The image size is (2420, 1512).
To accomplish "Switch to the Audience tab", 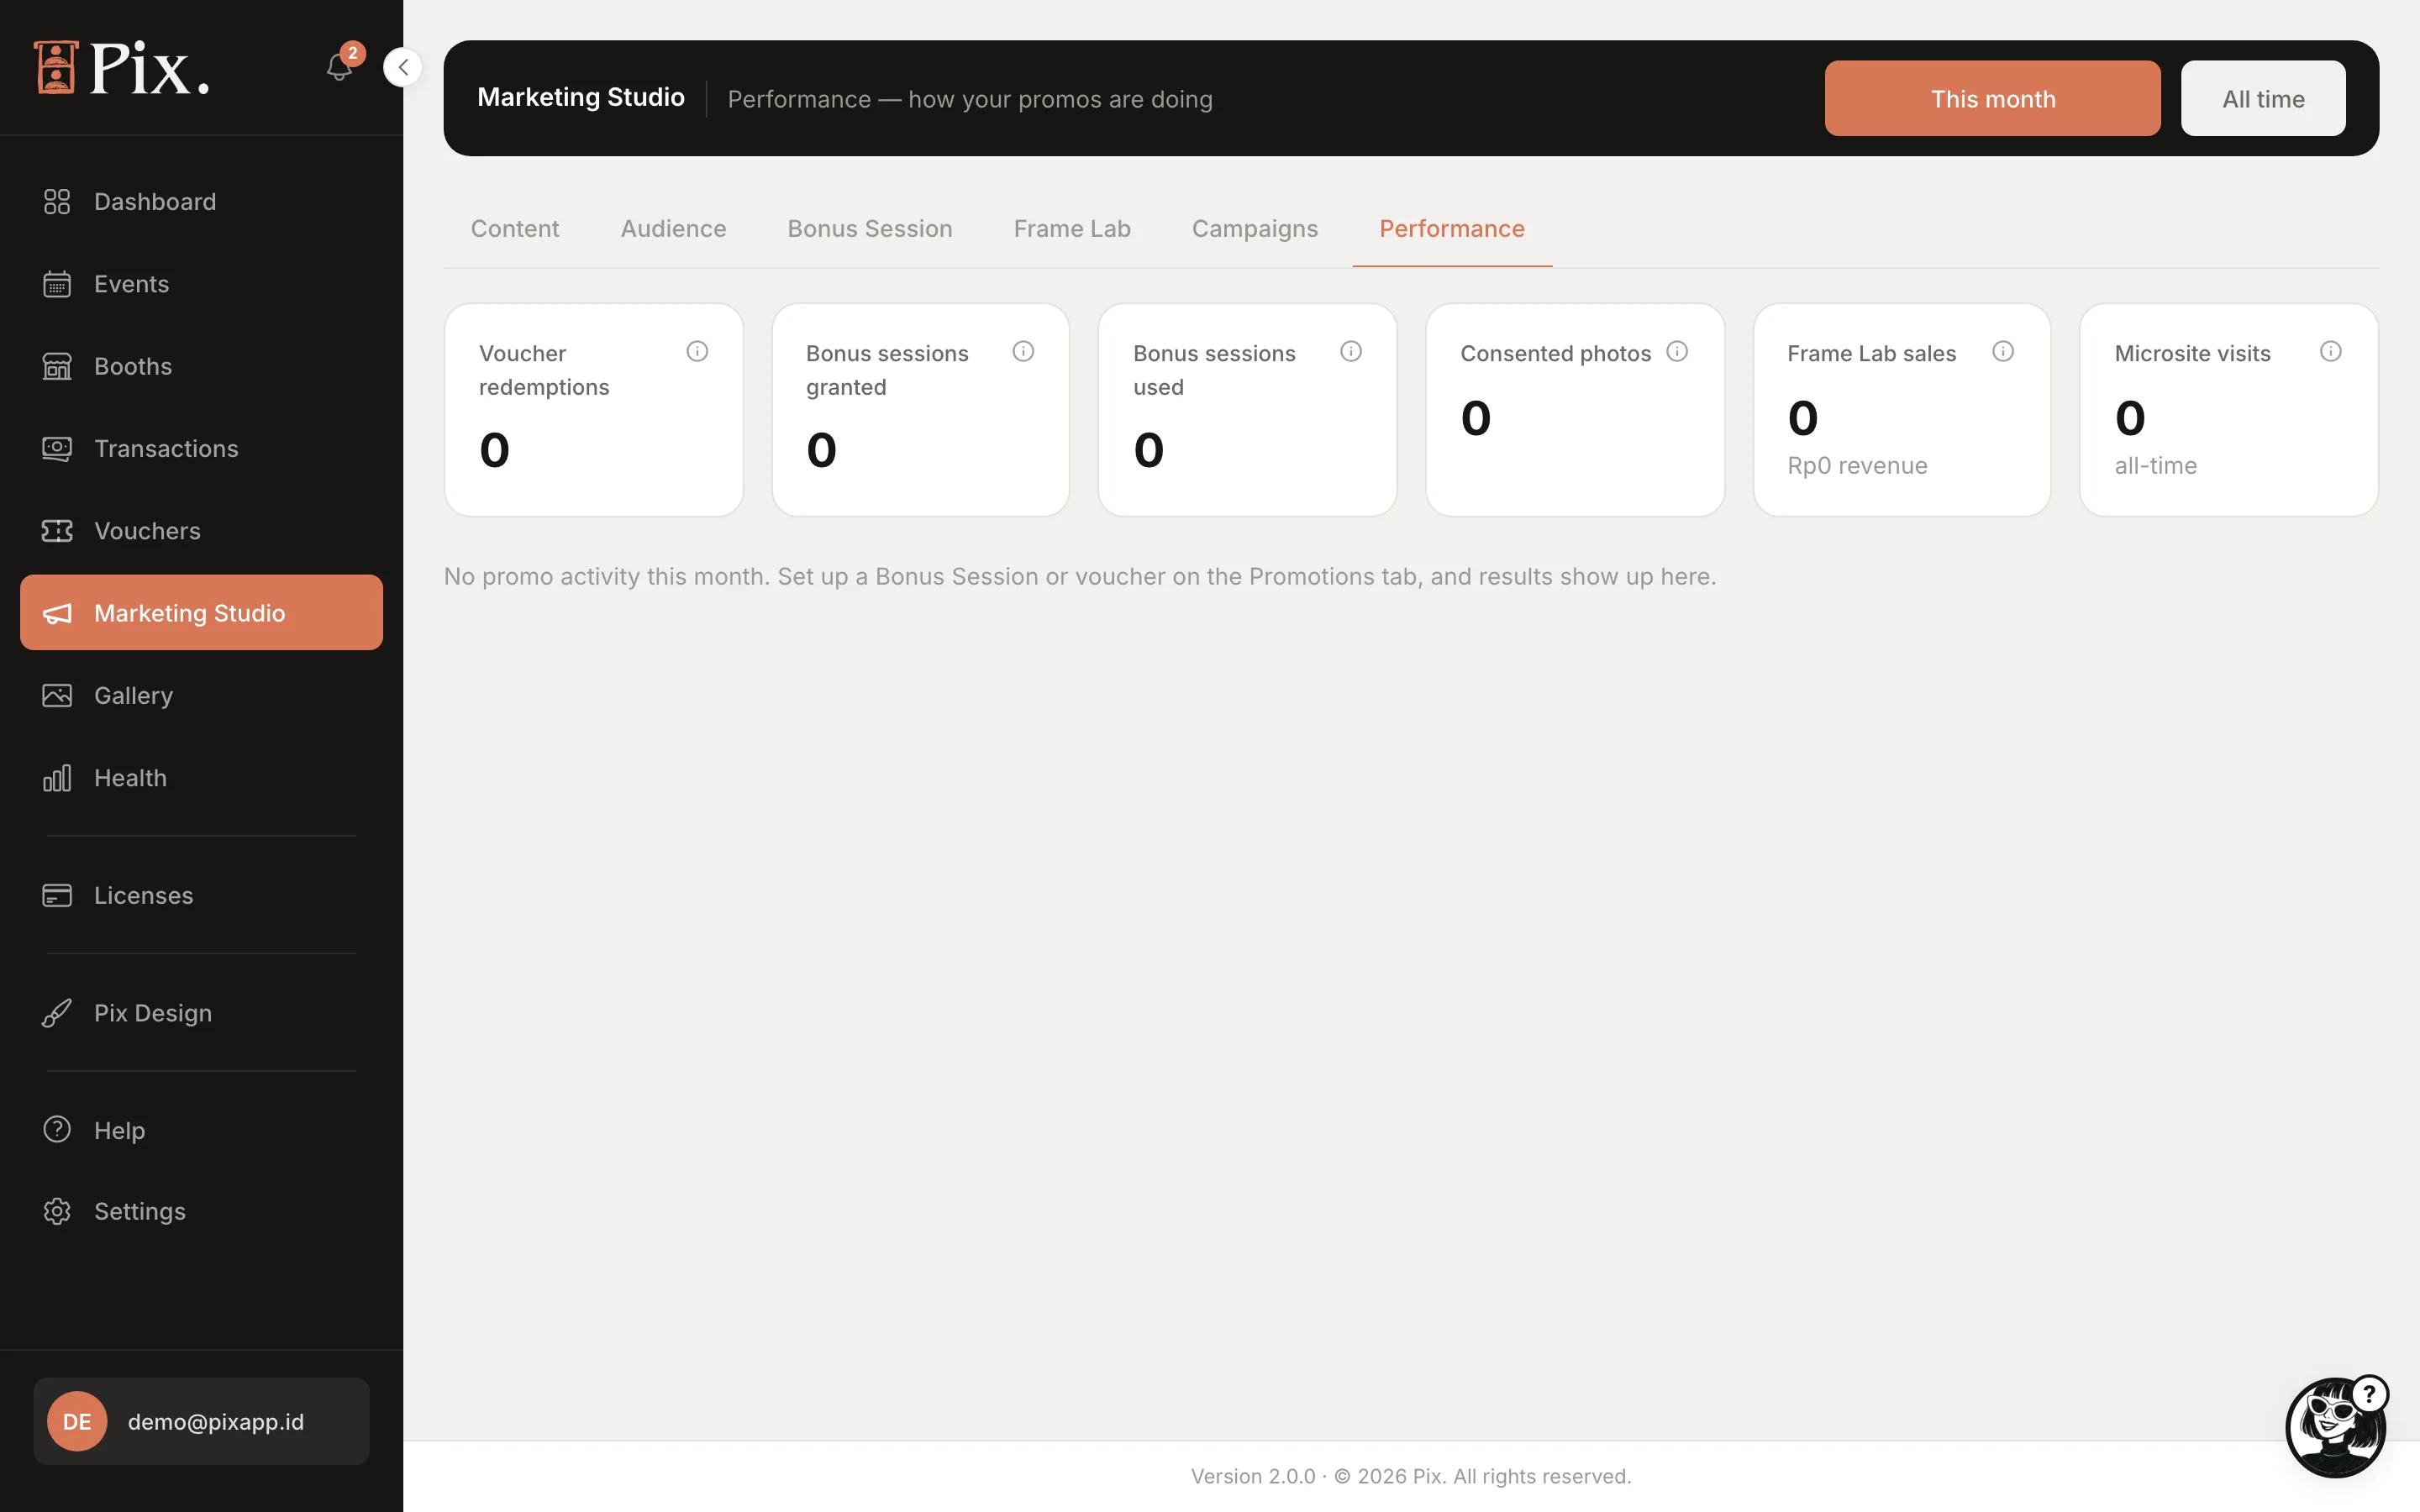I will tap(673, 229).
